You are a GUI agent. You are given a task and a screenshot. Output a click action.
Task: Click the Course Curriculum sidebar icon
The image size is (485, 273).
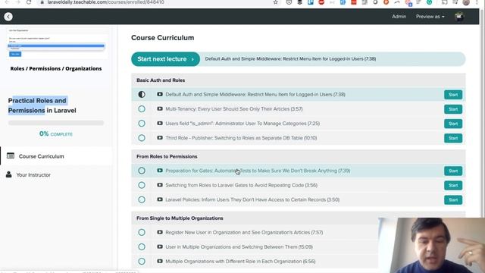[x=11, y=155]
